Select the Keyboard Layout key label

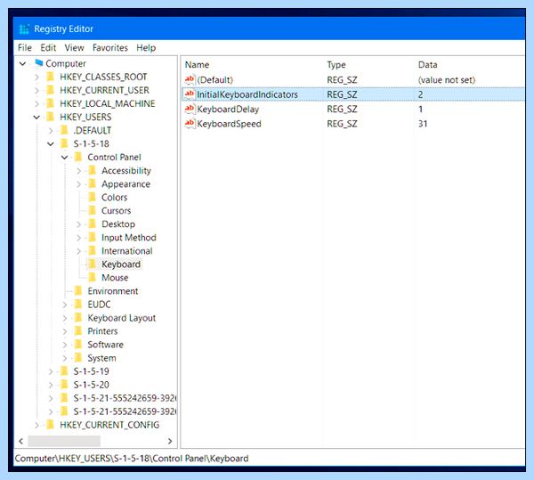click(122, 318)
